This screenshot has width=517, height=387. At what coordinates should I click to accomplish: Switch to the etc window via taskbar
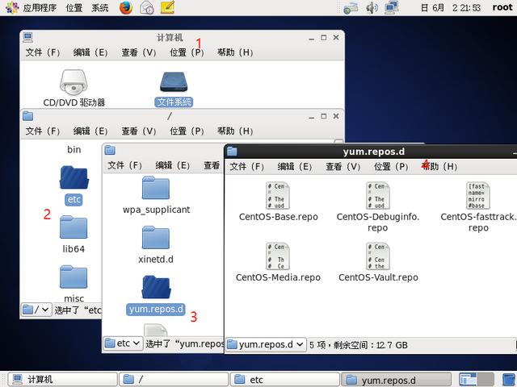[285, 380]
